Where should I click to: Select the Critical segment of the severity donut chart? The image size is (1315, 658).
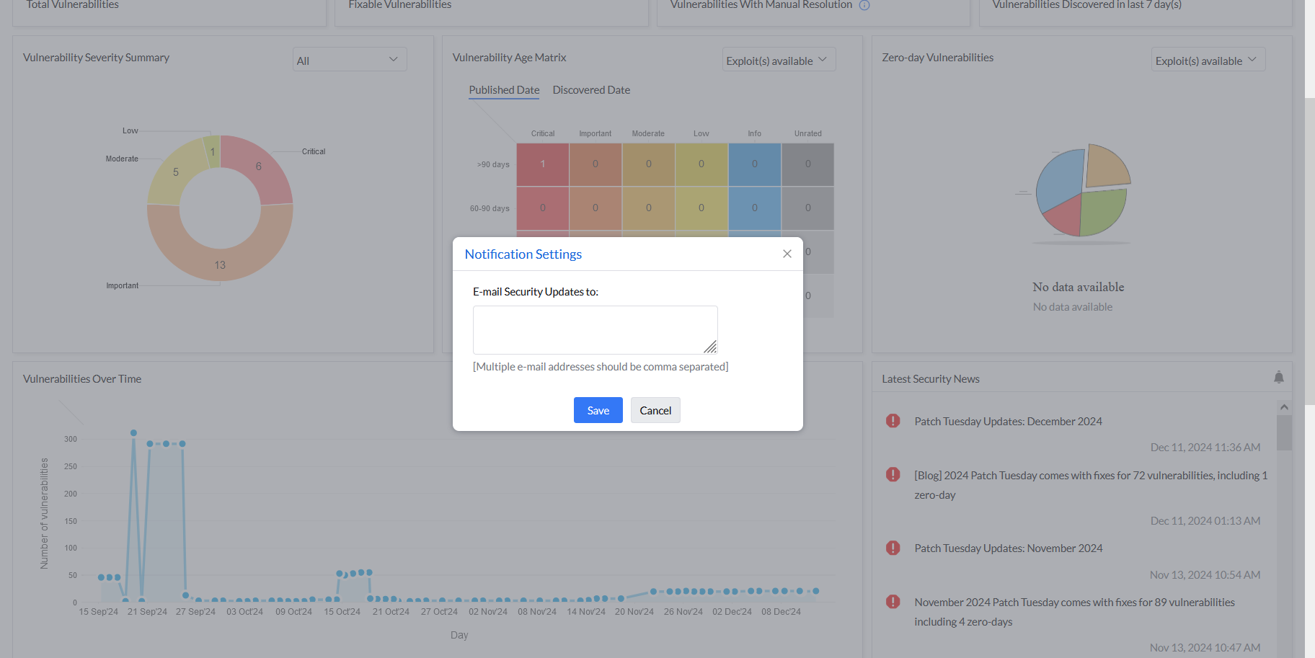[x=257, y=166]
